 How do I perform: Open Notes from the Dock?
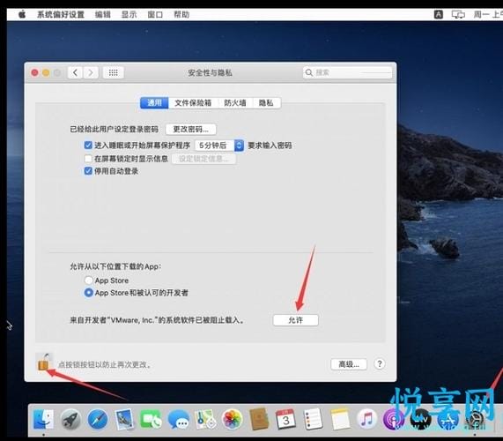340,419
